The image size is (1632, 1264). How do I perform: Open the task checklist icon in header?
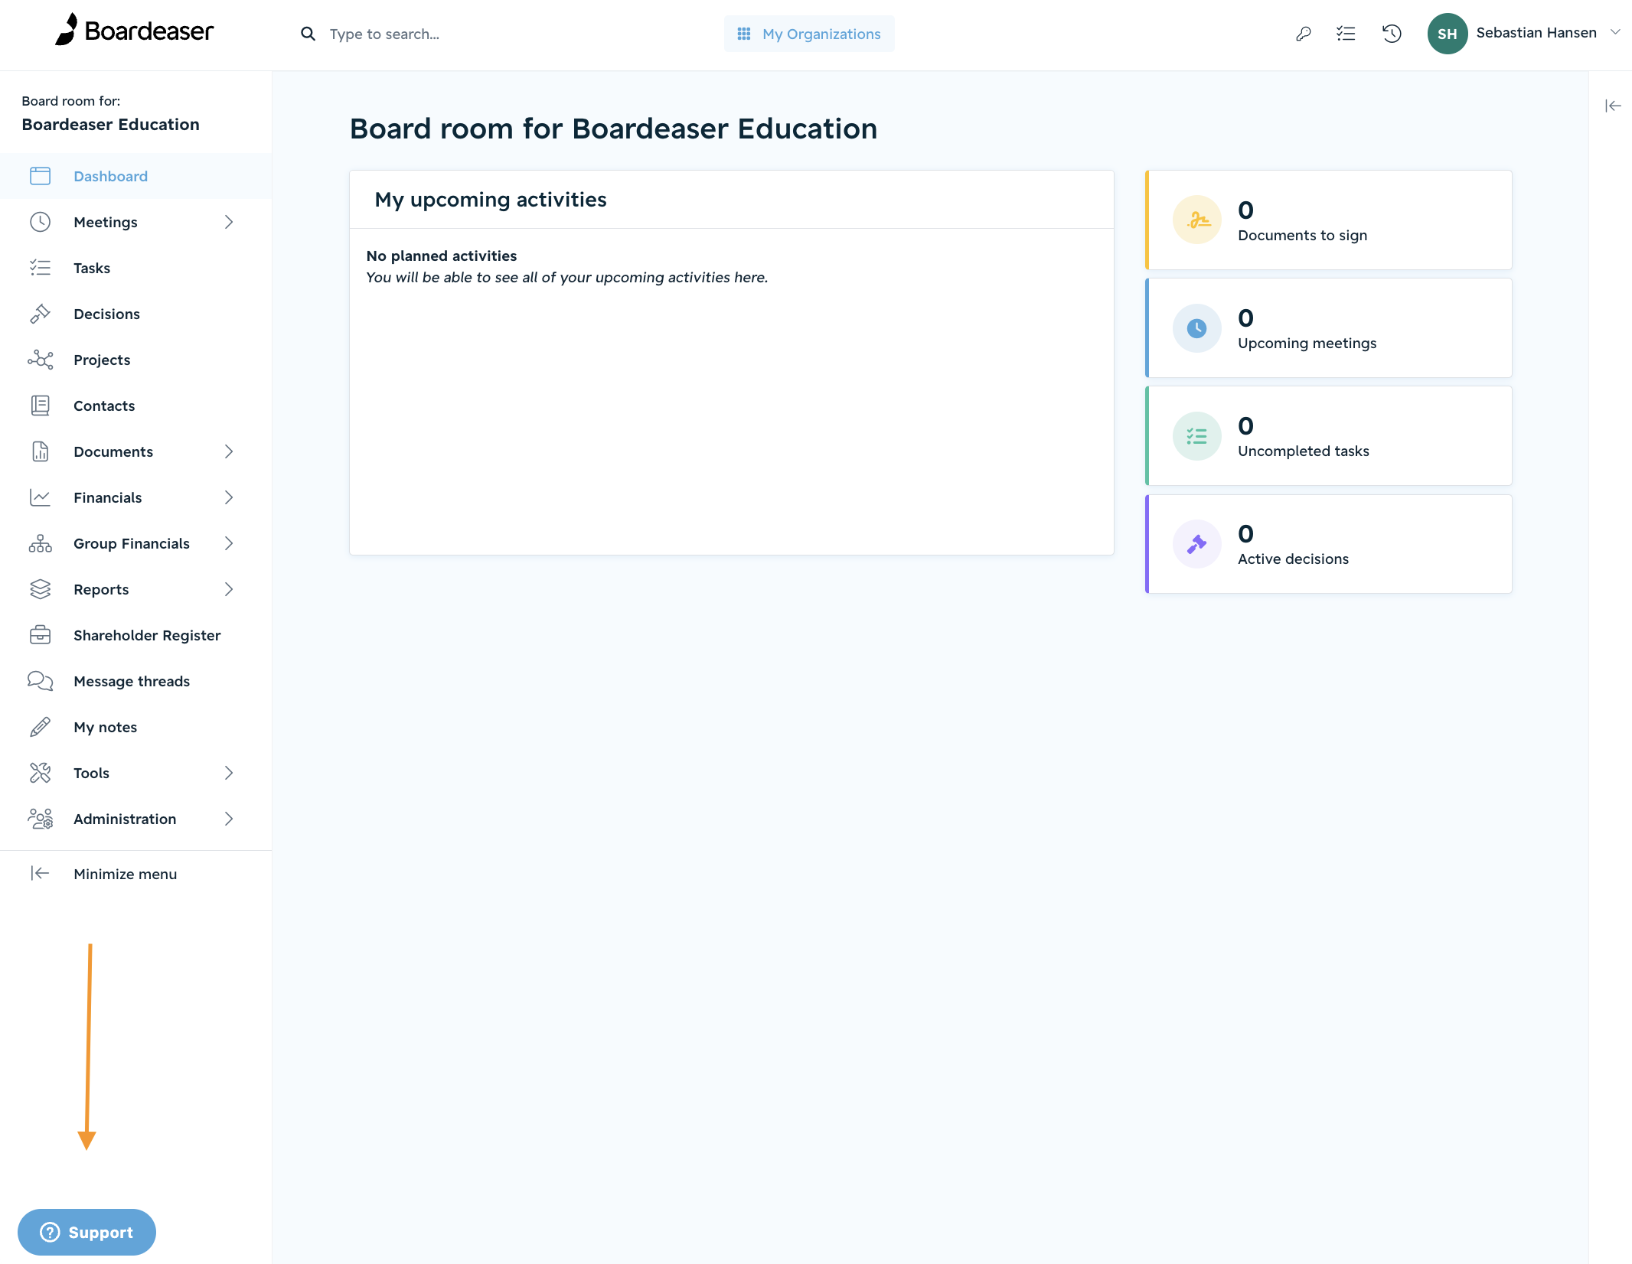click(1346, 34)
